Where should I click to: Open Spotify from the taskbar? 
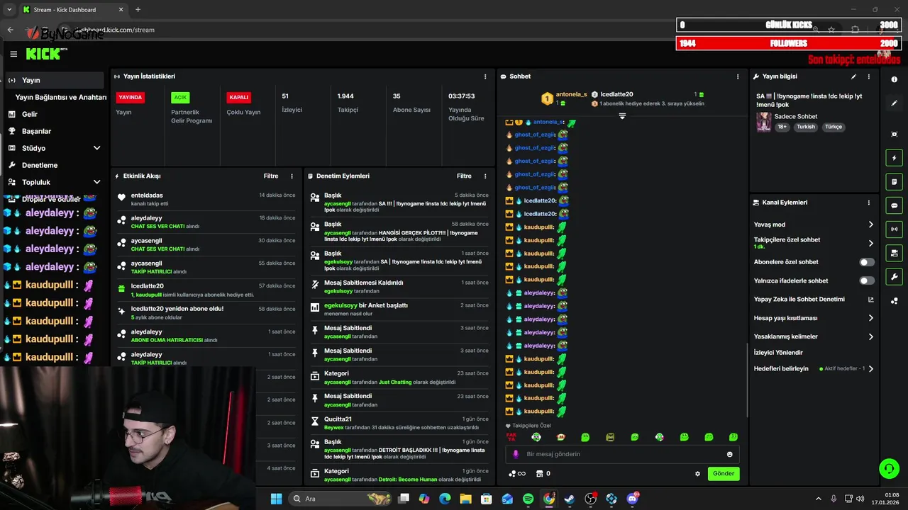coord(528,499)
